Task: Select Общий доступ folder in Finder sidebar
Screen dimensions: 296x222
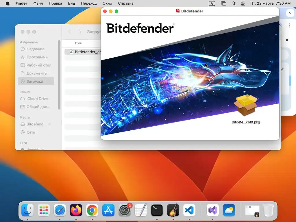Action: (36, 107)
